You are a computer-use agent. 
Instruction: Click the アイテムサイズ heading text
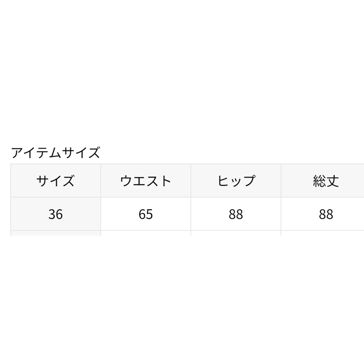(x=56, y=153)
